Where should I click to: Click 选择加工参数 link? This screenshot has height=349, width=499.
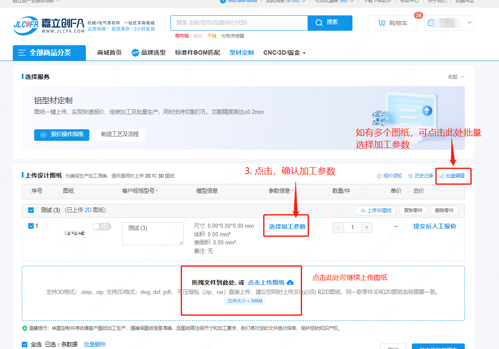point(287,227)
